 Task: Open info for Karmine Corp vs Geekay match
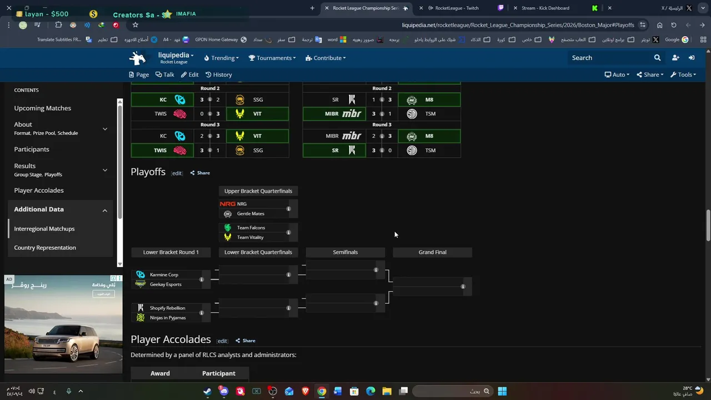click(x=202, y=279)
